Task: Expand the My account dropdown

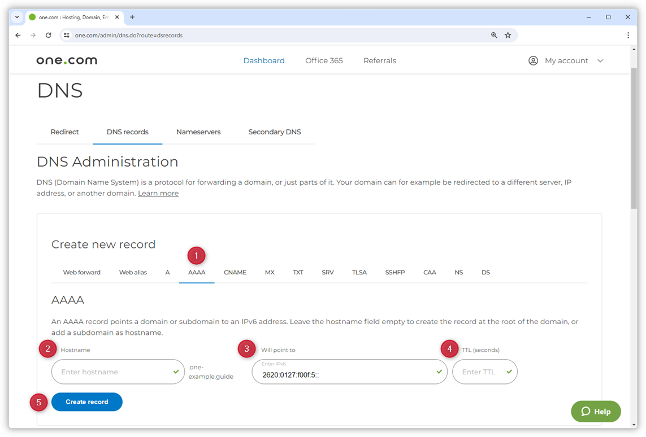Action: click(x=600, y=60)
